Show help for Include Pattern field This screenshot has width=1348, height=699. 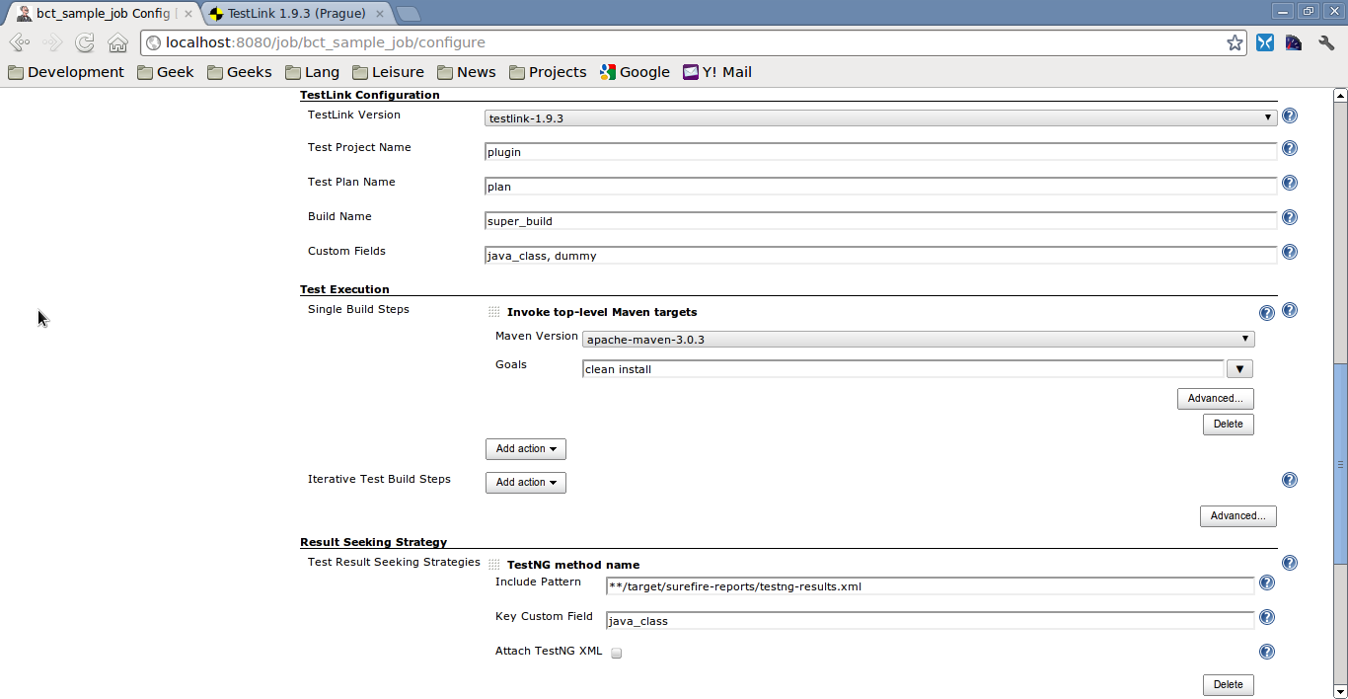pos(1267,583)
